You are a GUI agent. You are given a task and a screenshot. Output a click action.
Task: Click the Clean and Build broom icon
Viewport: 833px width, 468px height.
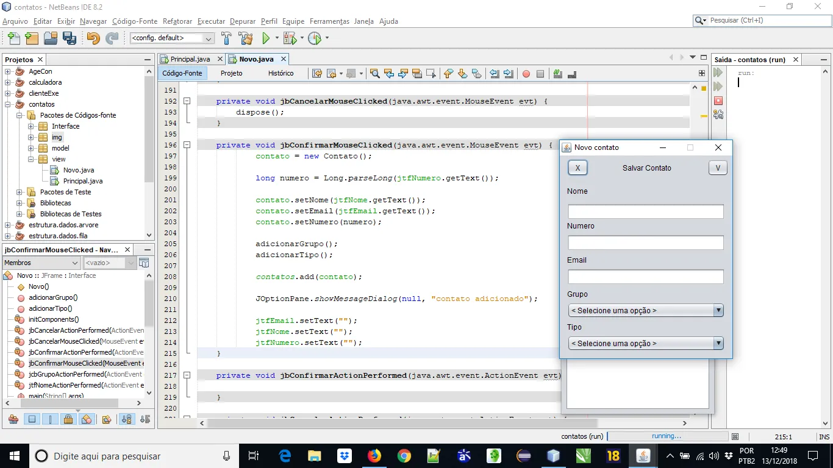click(246, 38)
